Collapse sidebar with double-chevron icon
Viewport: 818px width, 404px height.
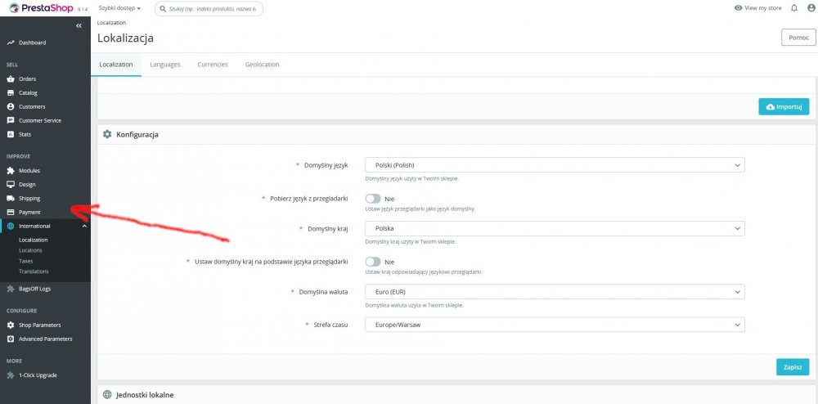[79, 25]
